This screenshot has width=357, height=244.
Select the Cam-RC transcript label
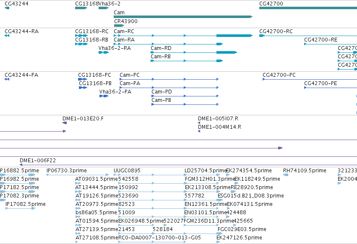coord(124,31)
